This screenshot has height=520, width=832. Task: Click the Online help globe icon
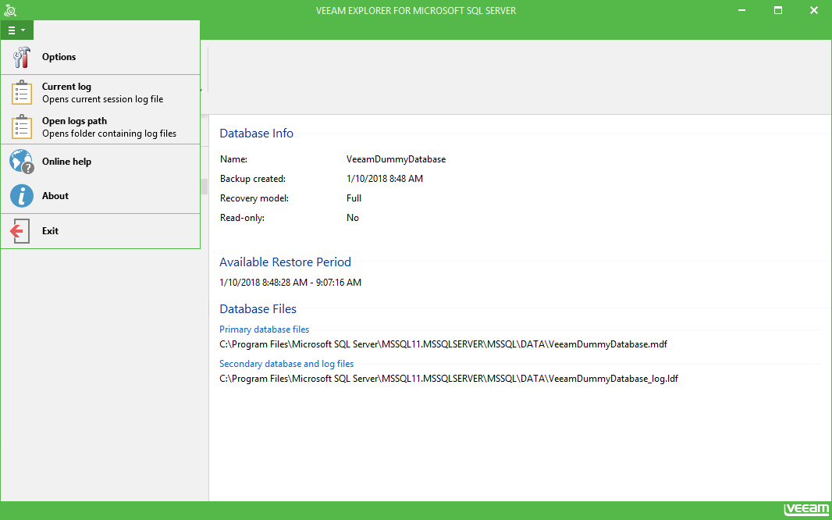[x=22, y=162]
